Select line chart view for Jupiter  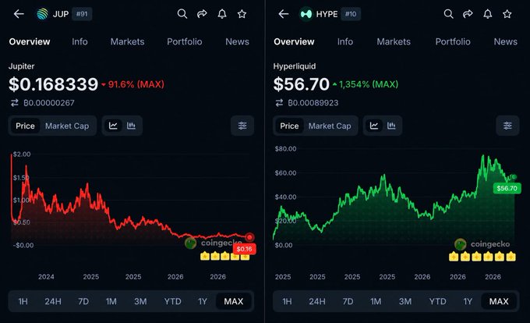pos(113,126)
